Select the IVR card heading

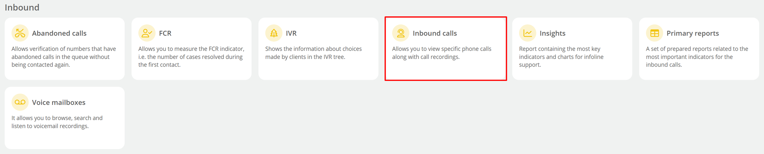291,33
